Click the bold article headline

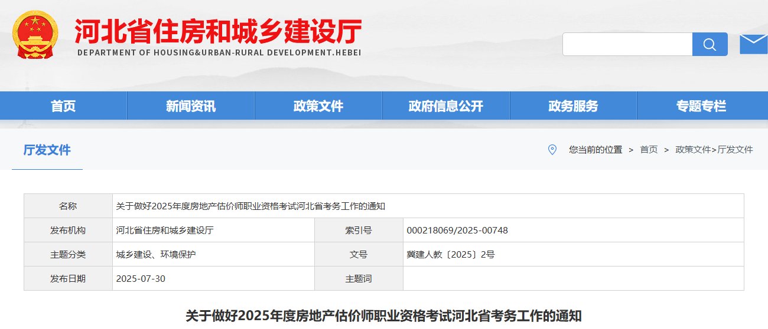[384, 315]
